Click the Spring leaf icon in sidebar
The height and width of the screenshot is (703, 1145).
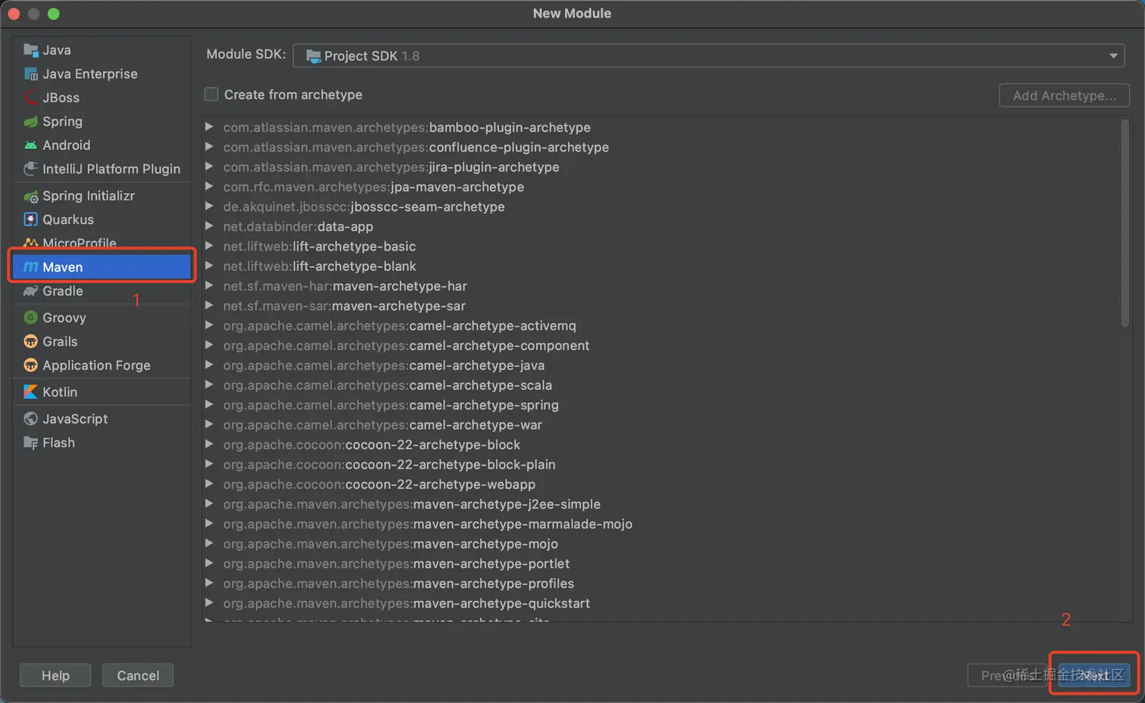pyautogui.click(x=30, y=122)
